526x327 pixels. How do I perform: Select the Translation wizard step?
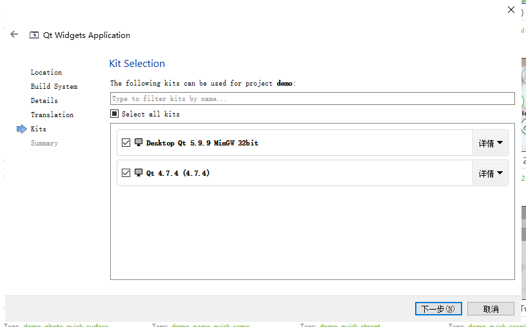pyautogui.click(x=52, y=115)
